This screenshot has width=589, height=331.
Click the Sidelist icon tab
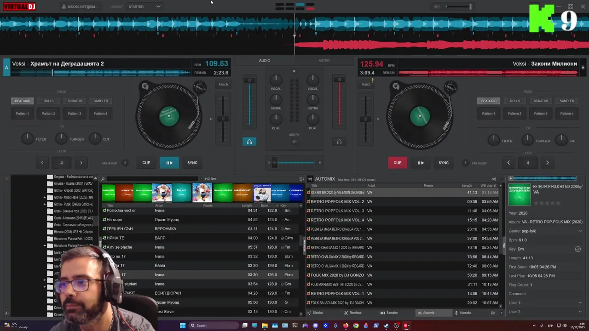pos(315,313)
